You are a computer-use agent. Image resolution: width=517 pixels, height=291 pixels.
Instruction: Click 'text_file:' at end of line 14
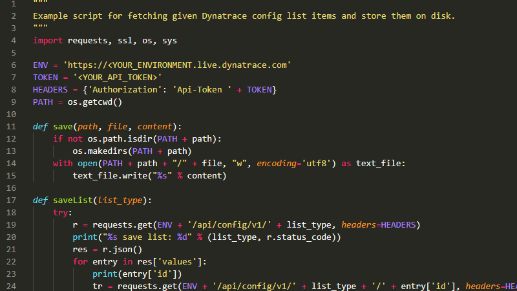pos(381,164)
